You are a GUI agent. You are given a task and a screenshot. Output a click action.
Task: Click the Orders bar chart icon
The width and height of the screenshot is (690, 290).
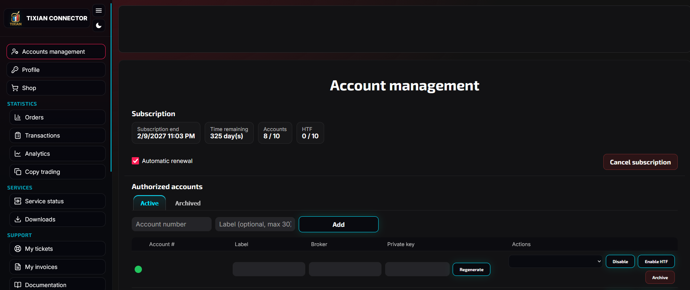pos(17,117)
